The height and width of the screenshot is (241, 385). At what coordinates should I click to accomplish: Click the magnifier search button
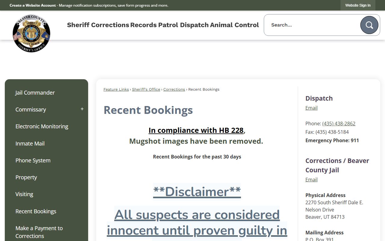[369, 25]
